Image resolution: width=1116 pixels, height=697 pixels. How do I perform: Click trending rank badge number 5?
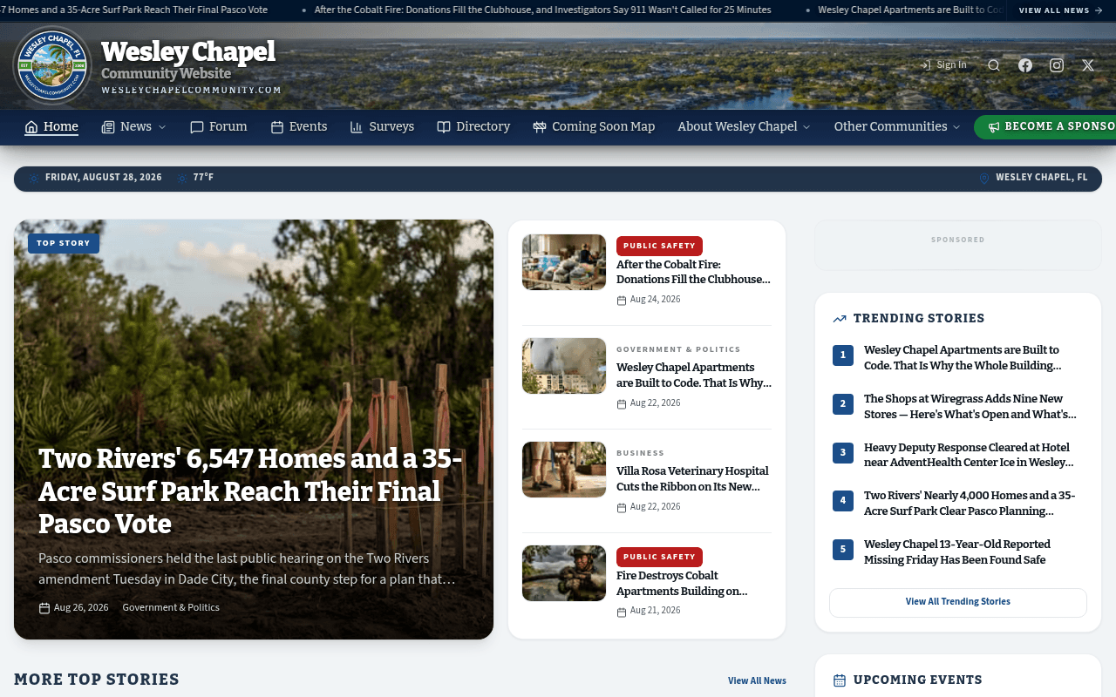[x=843, y=550]
